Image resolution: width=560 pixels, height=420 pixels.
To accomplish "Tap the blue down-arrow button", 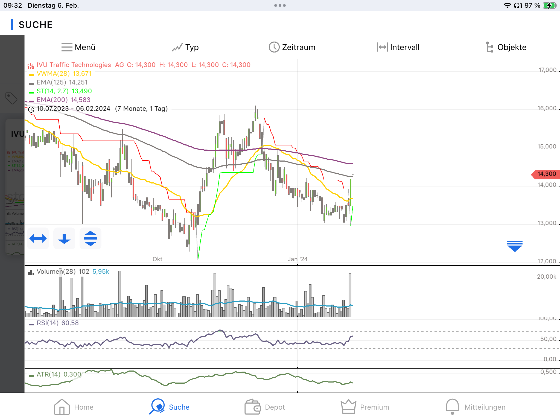I will (64, 238).
